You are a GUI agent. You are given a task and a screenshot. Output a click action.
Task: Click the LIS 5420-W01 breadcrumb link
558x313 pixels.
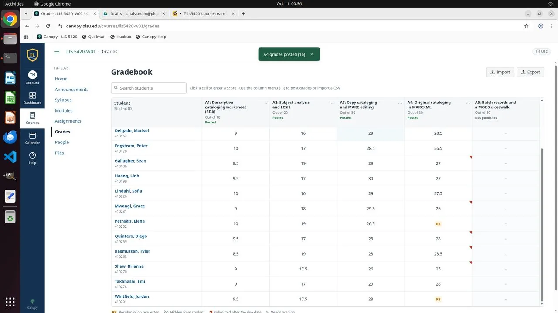tap(81, 52)
